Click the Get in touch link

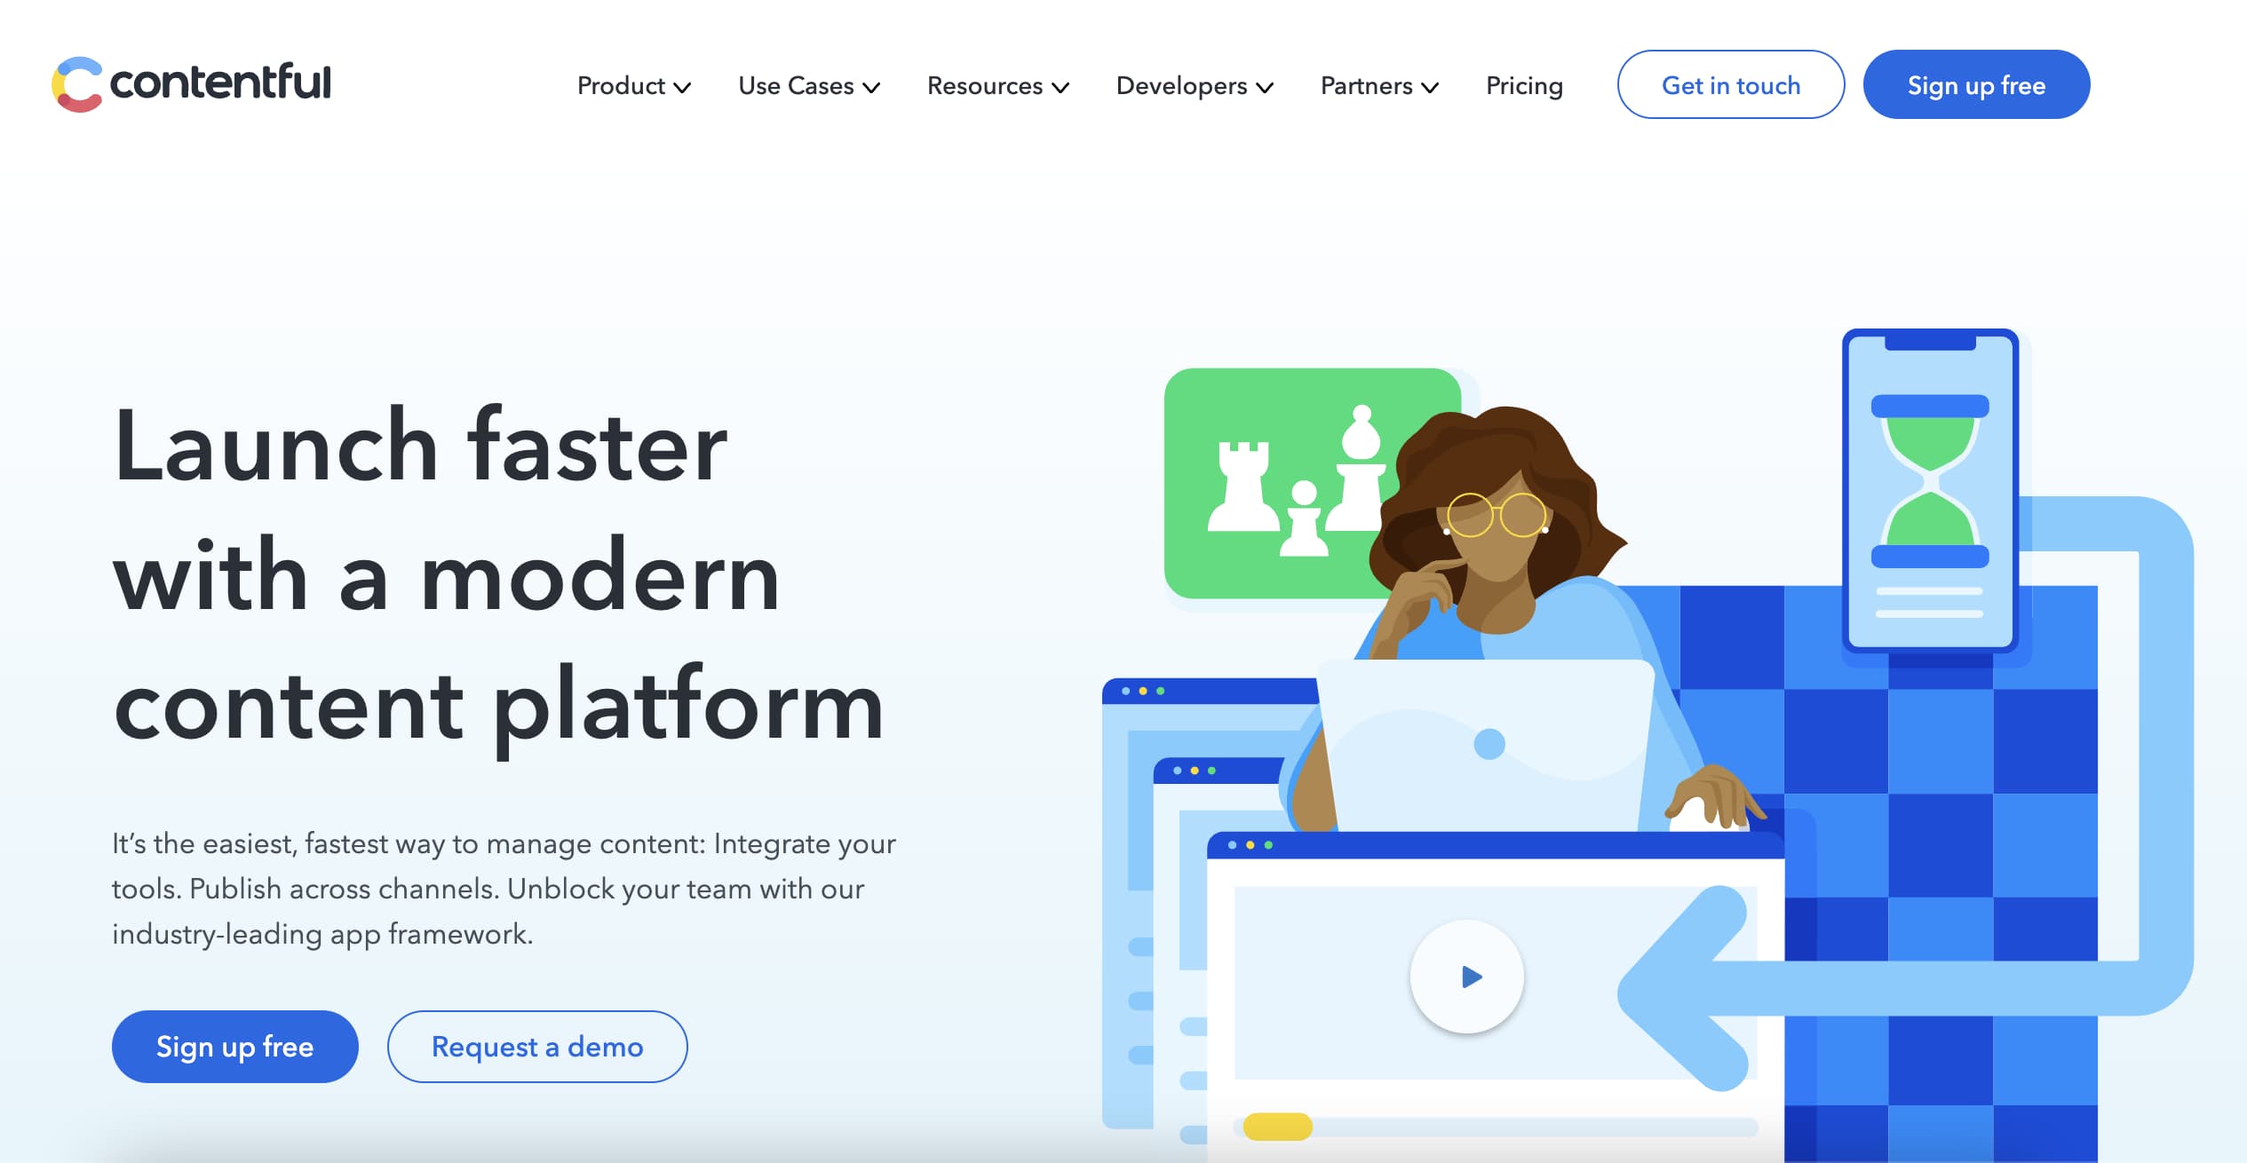tap(1729, 84)
